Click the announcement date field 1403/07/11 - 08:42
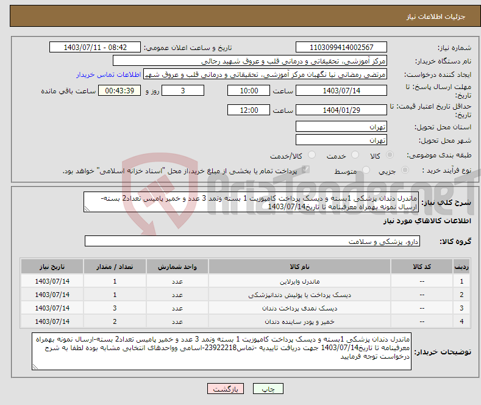 coord(95,47)
